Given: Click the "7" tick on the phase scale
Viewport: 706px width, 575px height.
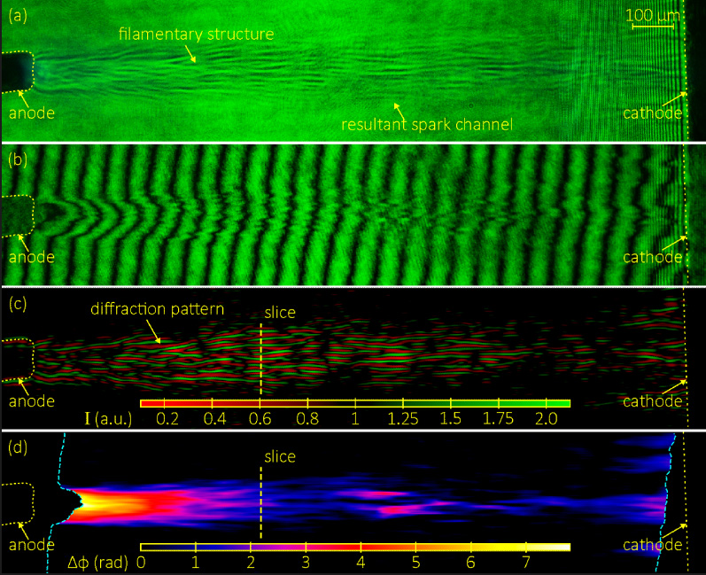Looking at the screenshot, I should tap(526, 563).
